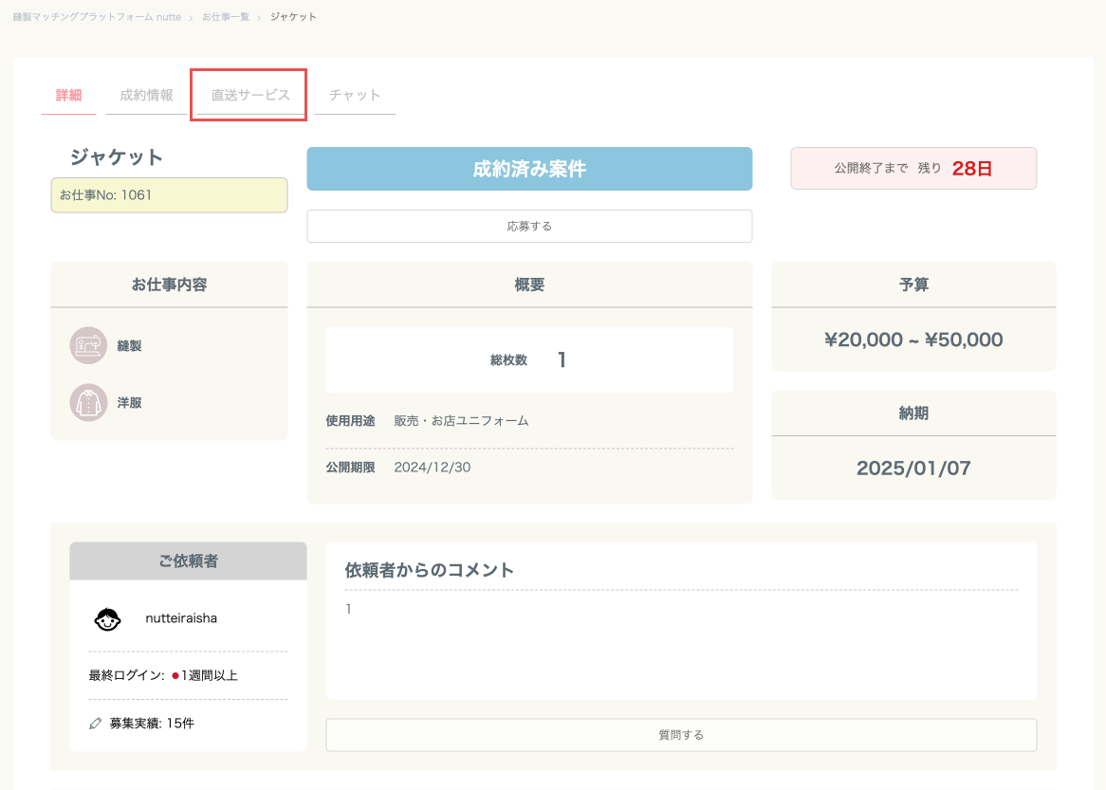Image resolution: width=1106 pixels, height=790 pixels.
Task: Click the 販売・お店ユニフォーム usage text
Action: pyautogui.click(x=461, y=421)
